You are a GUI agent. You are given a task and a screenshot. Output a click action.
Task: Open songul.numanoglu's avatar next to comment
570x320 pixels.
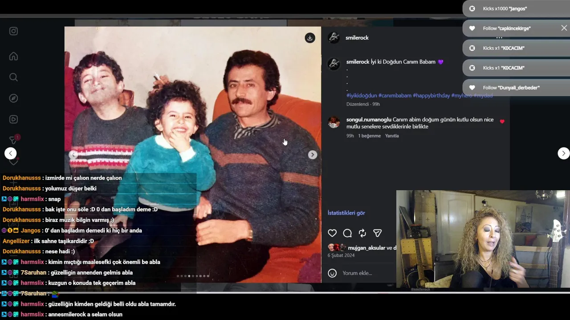(x=334, y=122)
